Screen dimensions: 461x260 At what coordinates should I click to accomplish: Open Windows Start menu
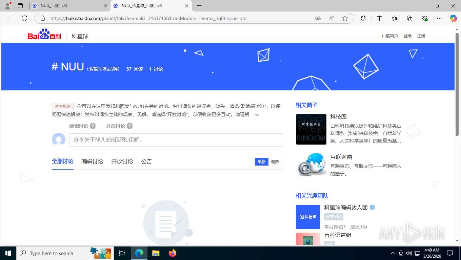coord(8,253)
